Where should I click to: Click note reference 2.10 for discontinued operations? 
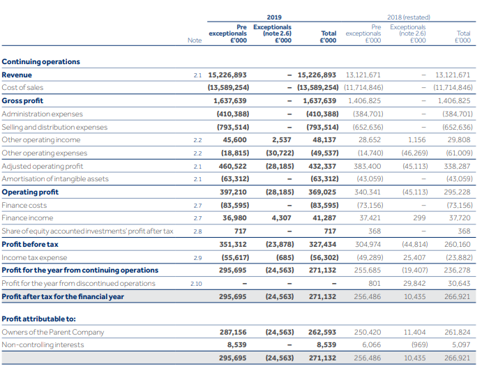(x=196, y=284)
